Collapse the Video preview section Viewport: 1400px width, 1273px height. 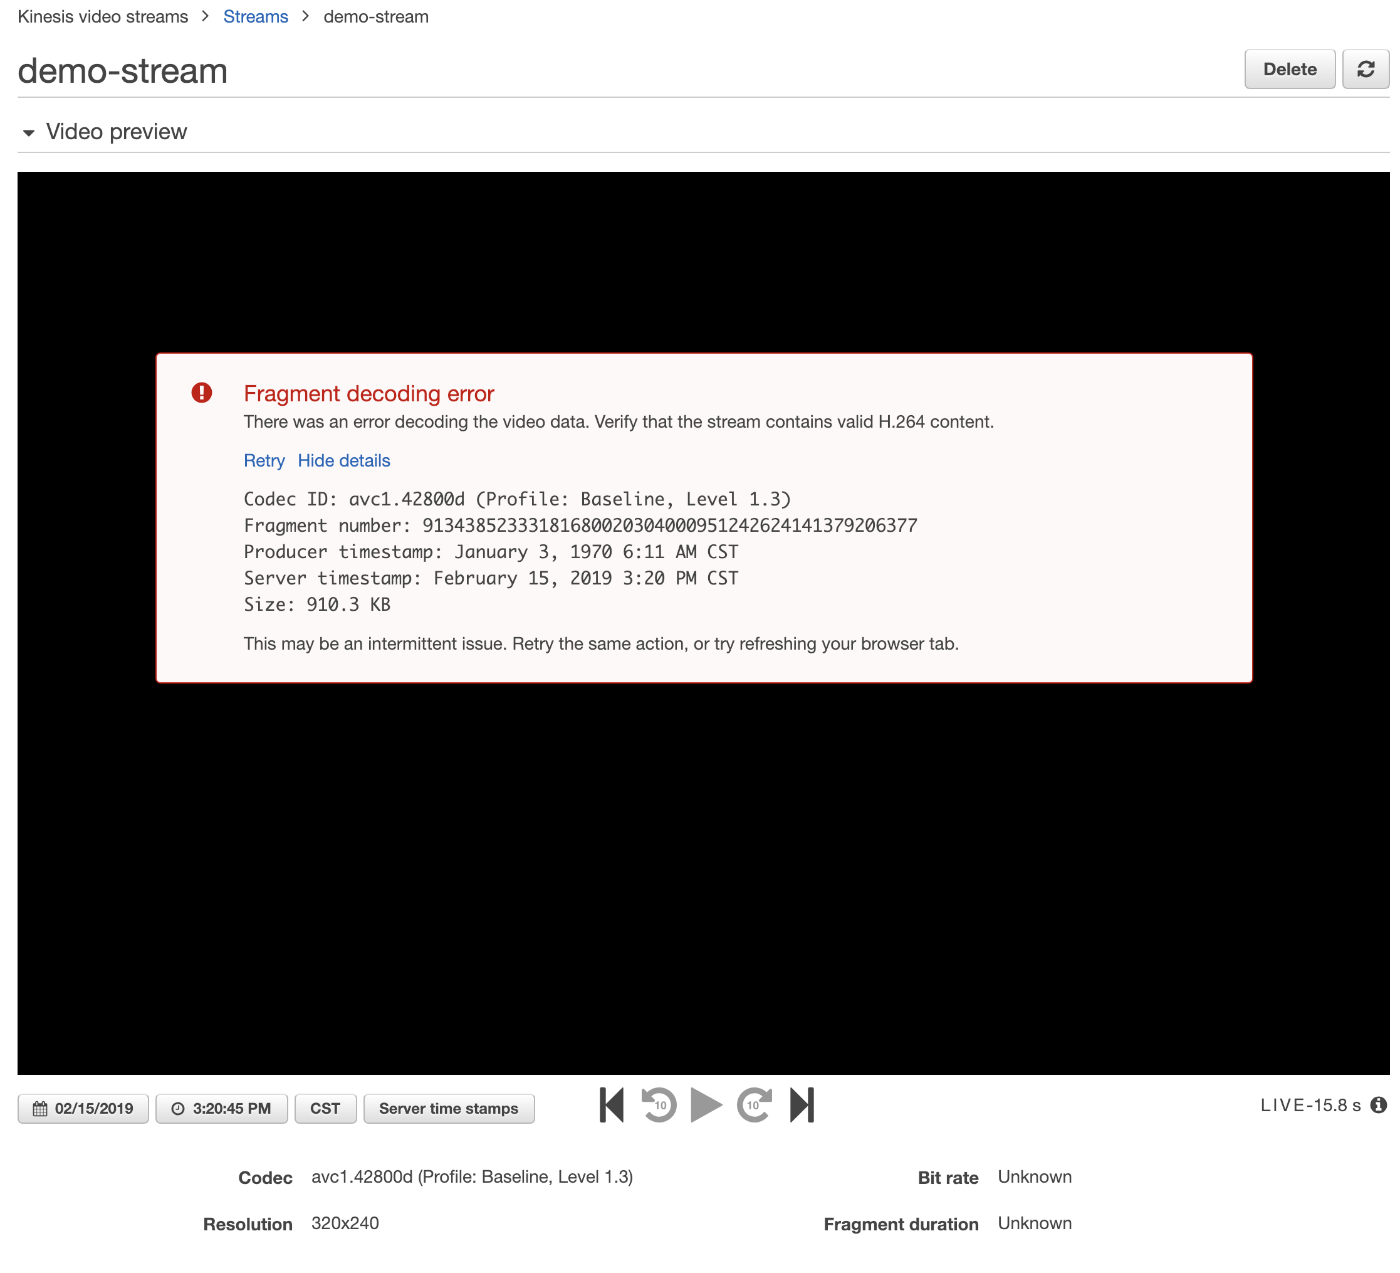pyautogui.click(x=28, y=132)
